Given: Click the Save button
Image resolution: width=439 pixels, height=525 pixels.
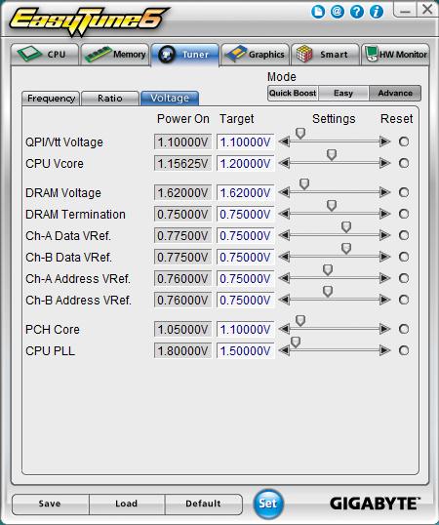Looking at the screenshot, I should (x=50, y=504).
